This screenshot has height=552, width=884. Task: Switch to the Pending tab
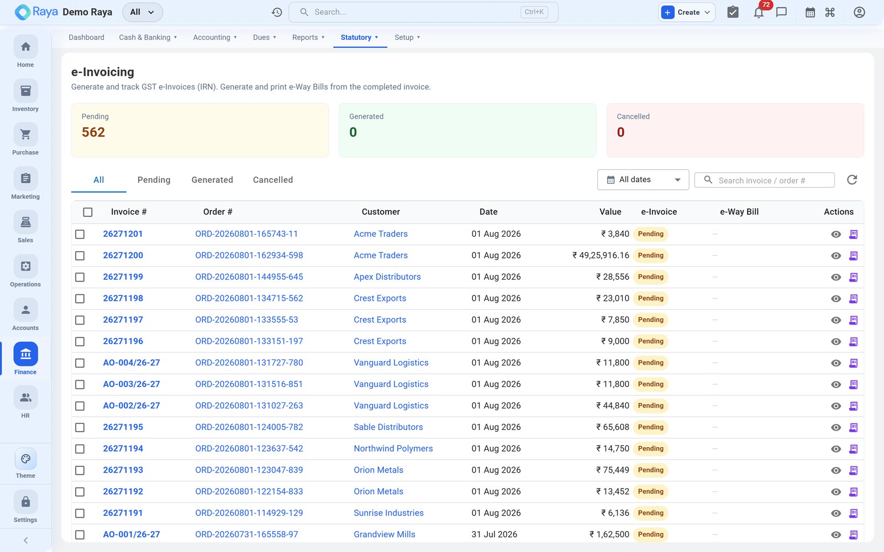154,180
